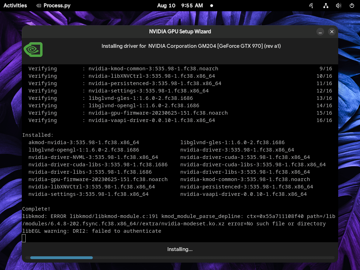The image size is (360, 270).
Task: Click installed nvidia-gpu-firmware noarch entry
Action: coord(98,179)
